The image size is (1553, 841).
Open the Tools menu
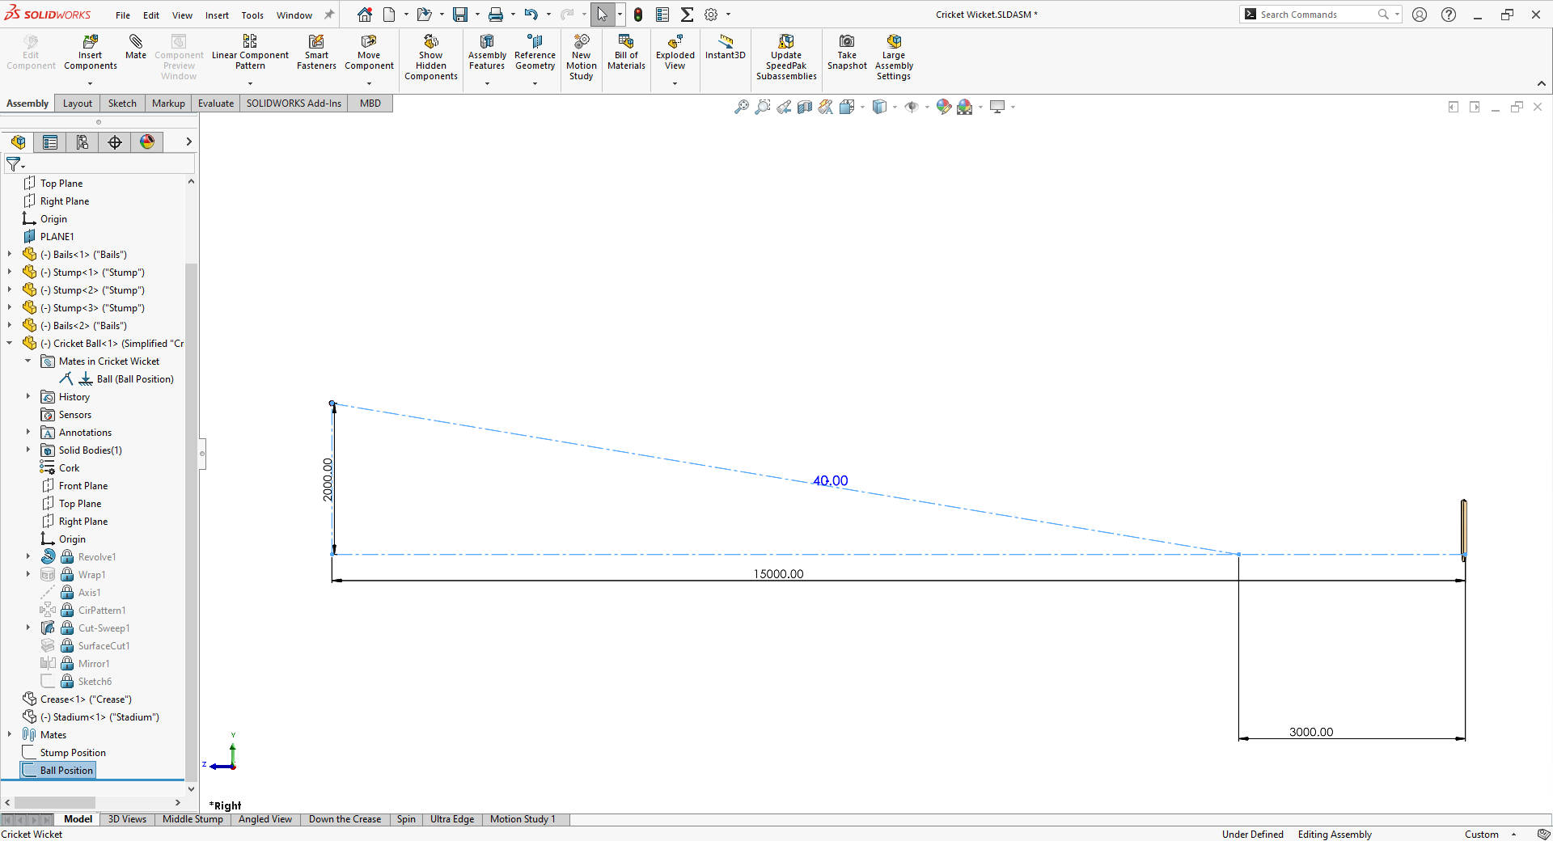click(252, 14)
